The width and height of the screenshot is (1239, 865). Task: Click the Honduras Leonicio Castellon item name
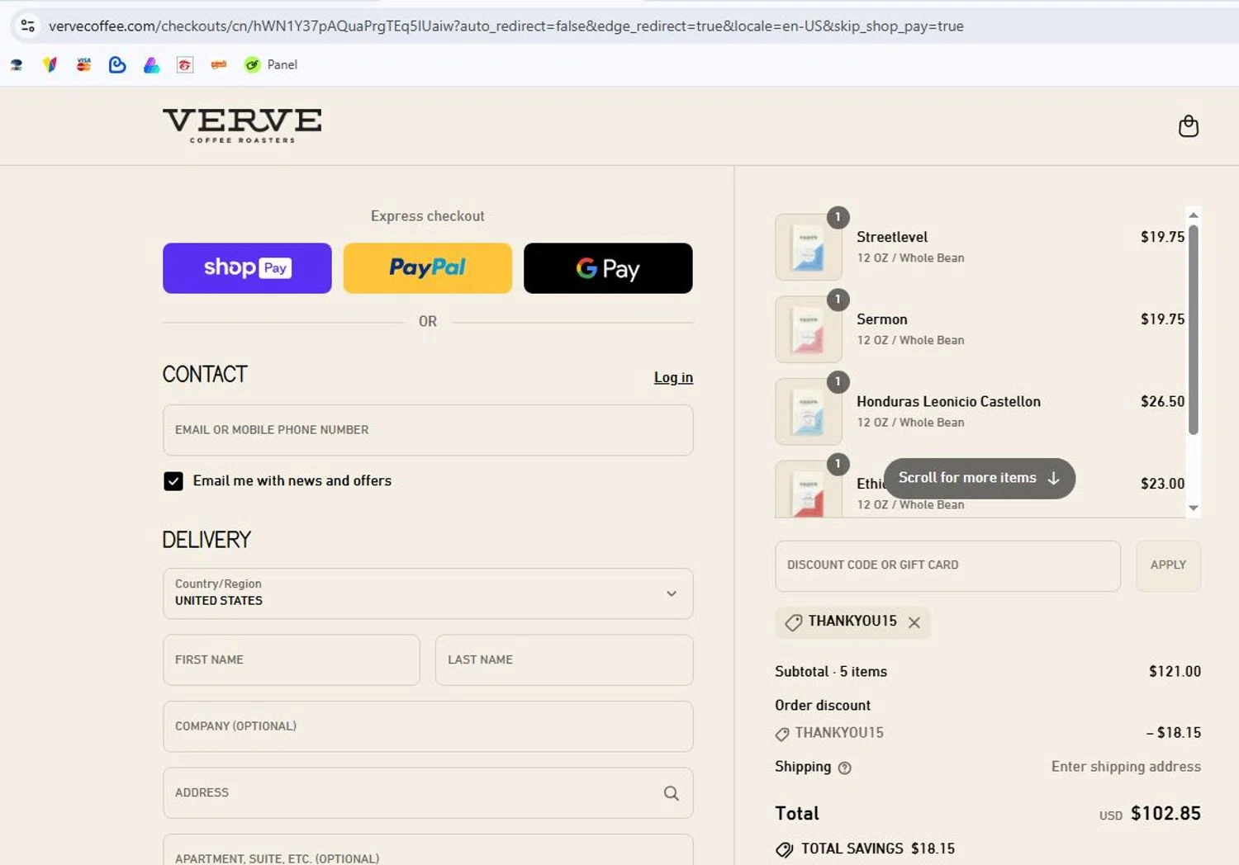pyautogui.click(x=948, y=401)
